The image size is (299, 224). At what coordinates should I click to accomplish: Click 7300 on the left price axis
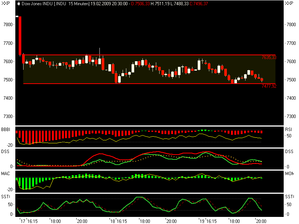8,116
